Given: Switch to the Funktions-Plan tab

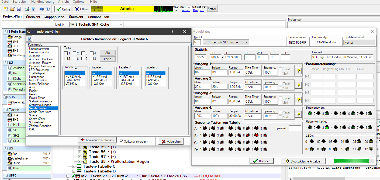Looking at the screenshot, I should tap(98, 17).
